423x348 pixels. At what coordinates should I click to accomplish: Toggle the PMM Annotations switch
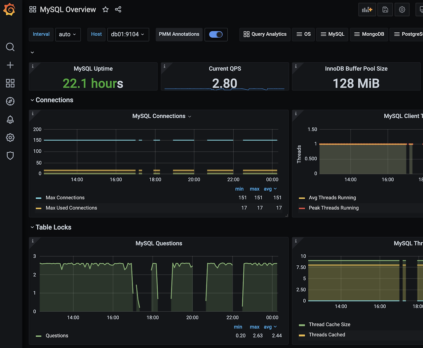click(216, 34)
